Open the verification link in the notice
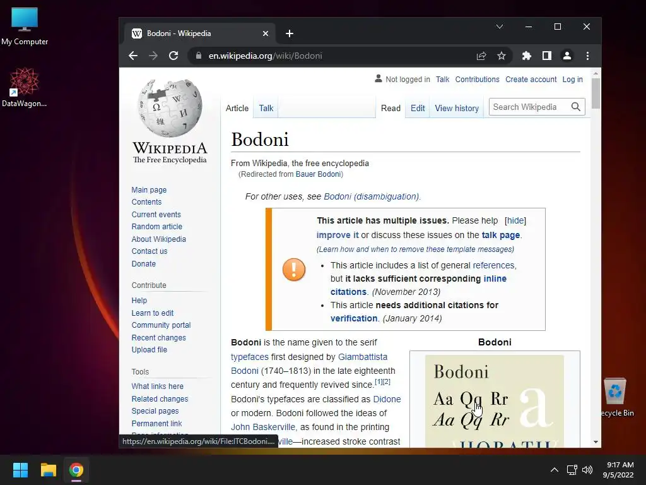 point(354,318)
